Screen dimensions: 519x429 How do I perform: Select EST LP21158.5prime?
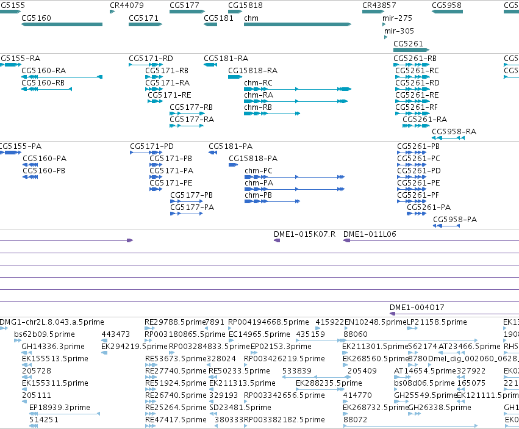(412, 328)
